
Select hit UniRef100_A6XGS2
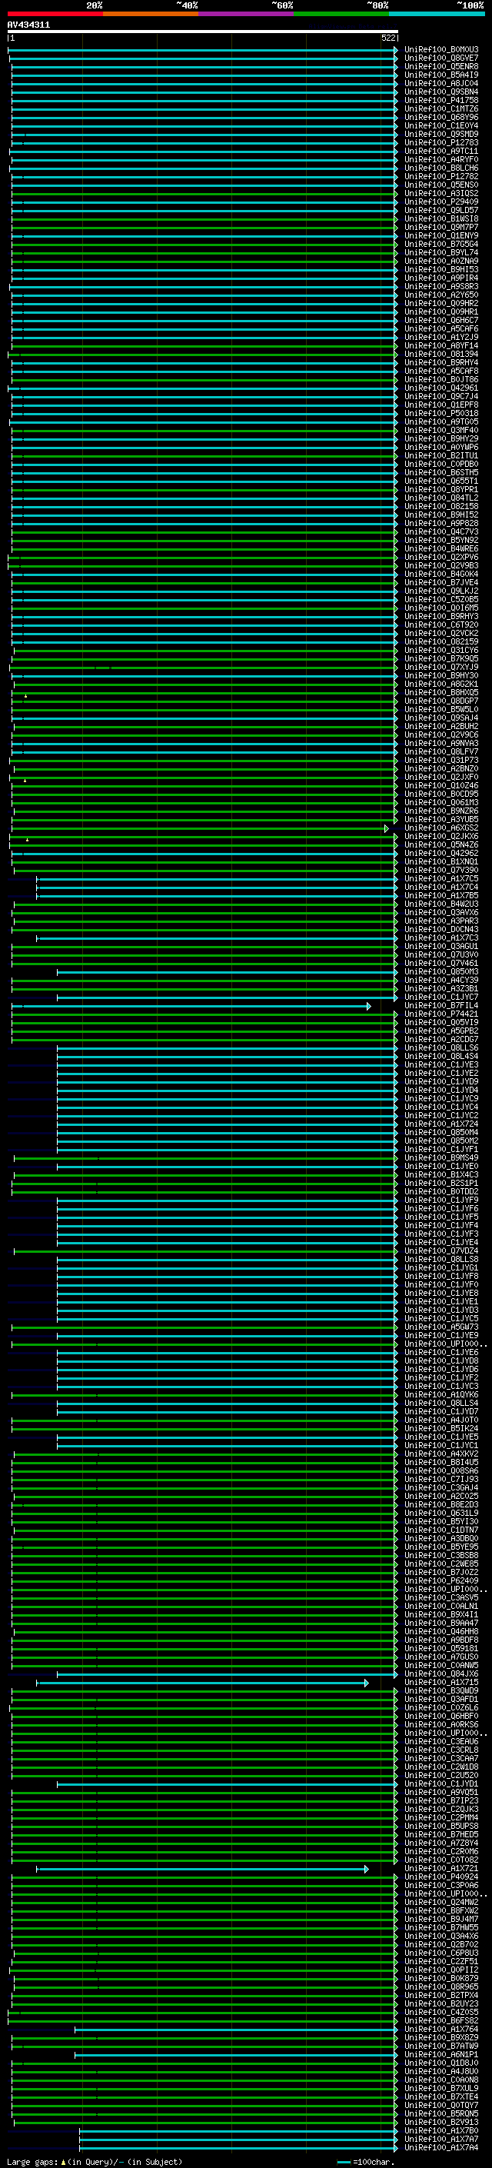coord(440,828)
